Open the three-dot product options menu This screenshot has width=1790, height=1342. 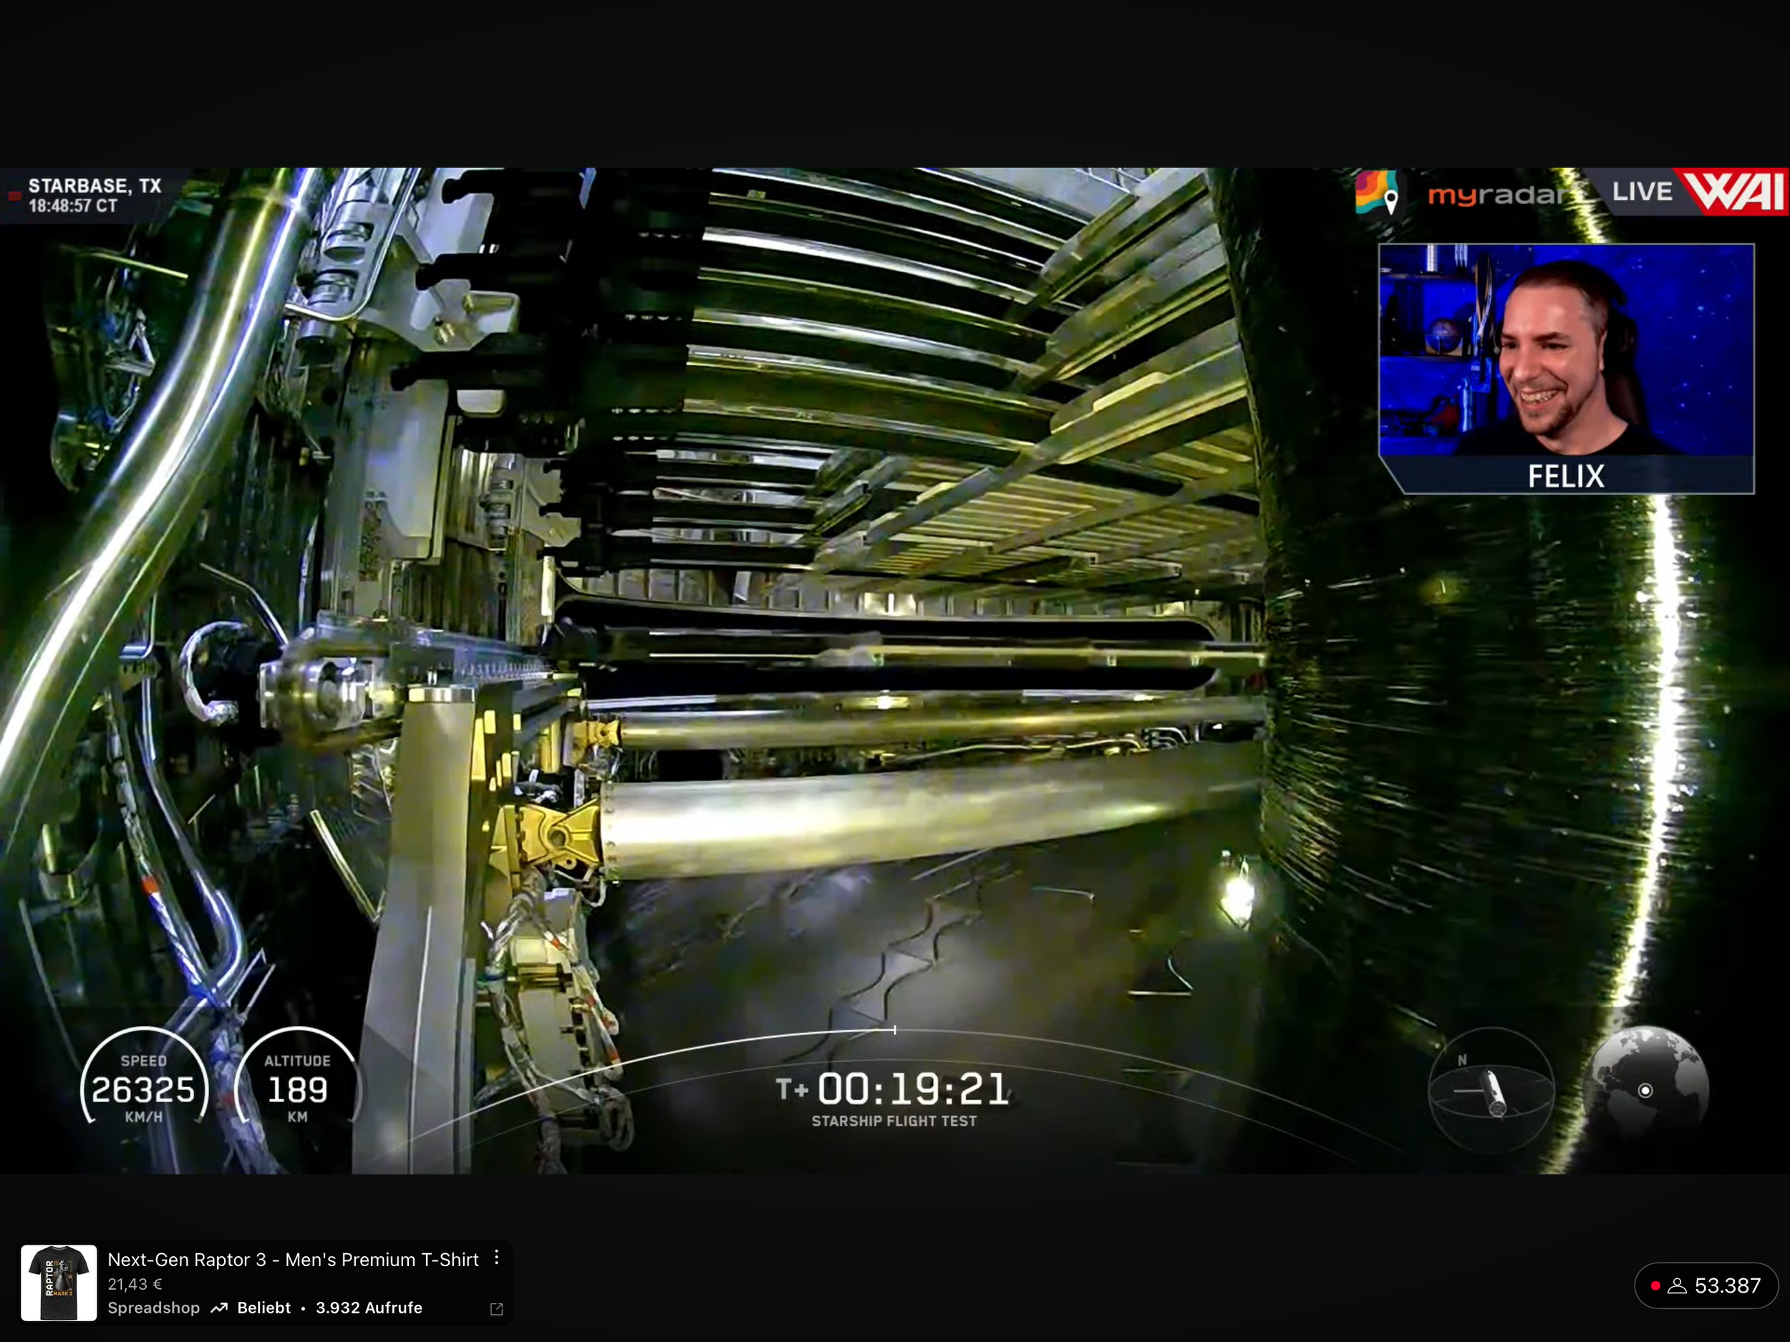tap(497, 1257)
